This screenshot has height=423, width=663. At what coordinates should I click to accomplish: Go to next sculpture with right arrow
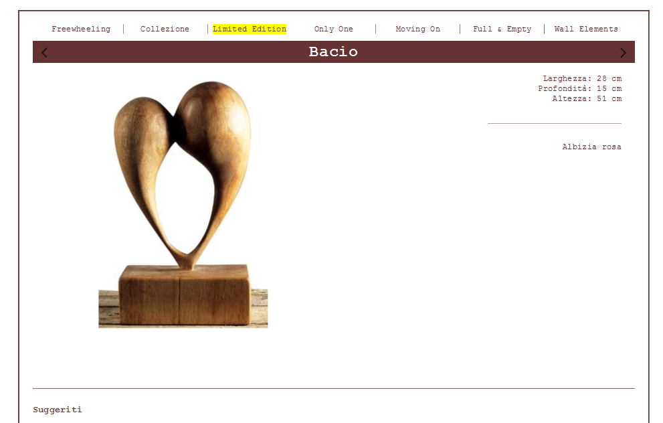coord(623,53)
